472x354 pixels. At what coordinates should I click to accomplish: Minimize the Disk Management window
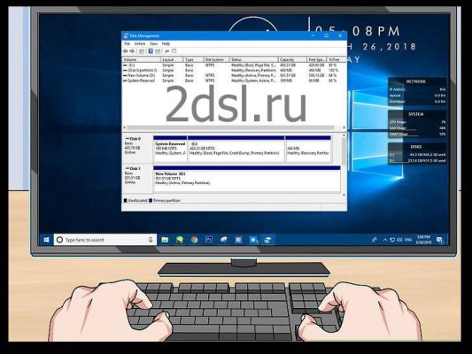coord(313,35)
